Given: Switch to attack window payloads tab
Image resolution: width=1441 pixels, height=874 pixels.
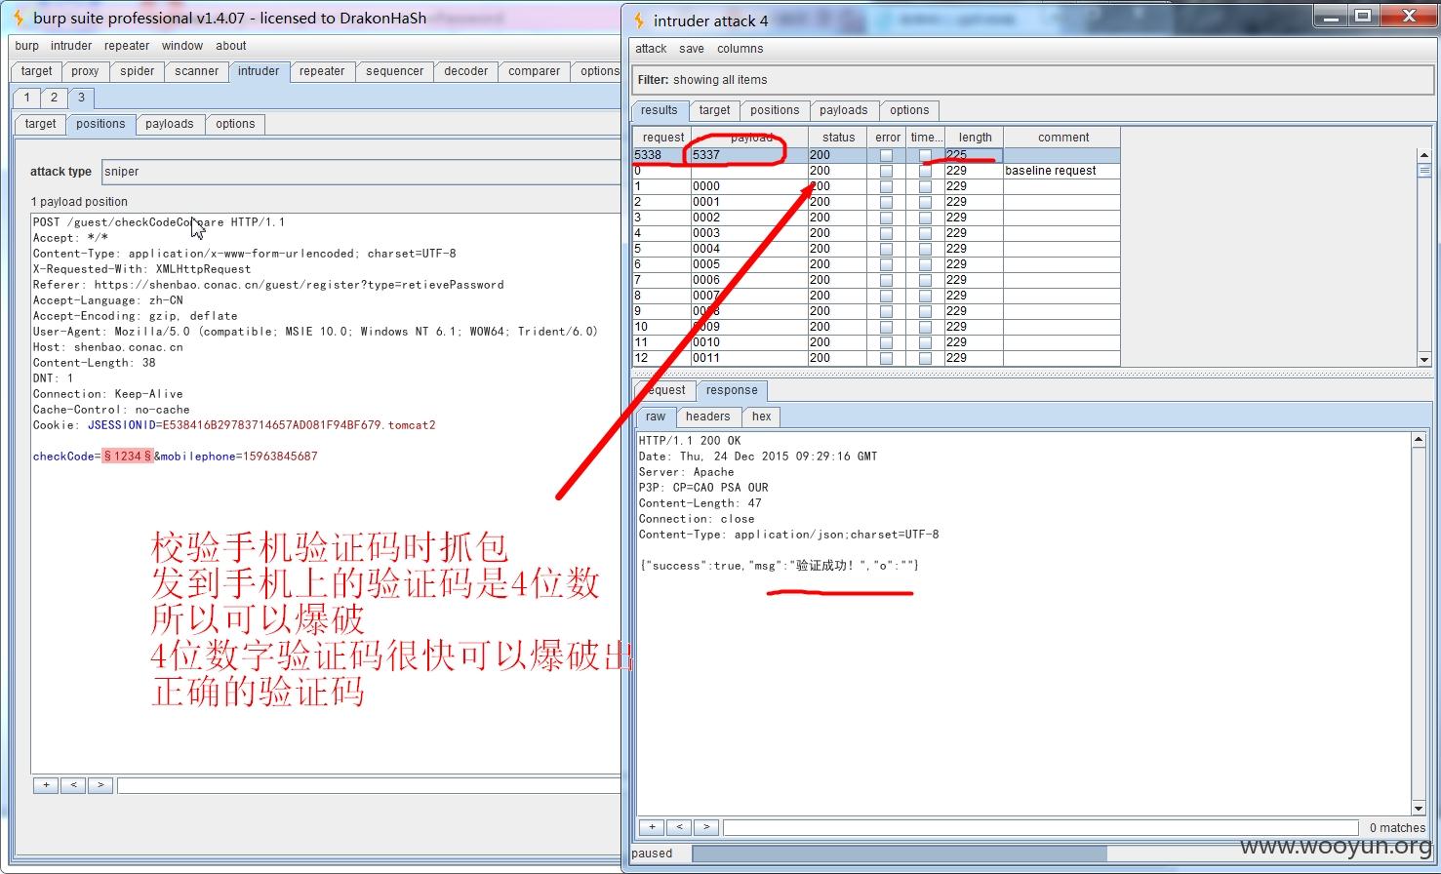Looking at the screenshot, I should pos(844,110).
